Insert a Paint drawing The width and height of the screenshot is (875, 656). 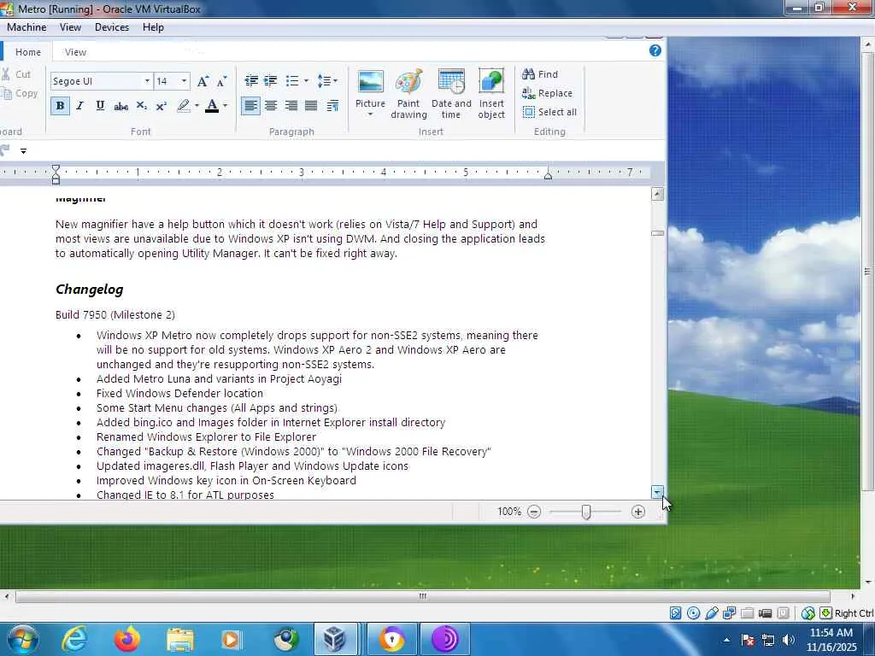tap(408, 94)
